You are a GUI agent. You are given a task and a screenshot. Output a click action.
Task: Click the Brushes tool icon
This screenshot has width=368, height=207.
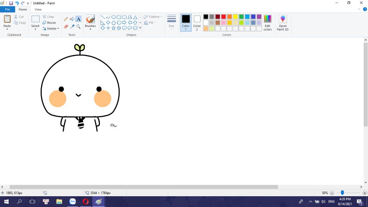click(90, 19)
